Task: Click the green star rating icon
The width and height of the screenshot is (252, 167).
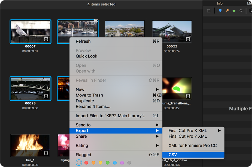Action: point(234,11)
